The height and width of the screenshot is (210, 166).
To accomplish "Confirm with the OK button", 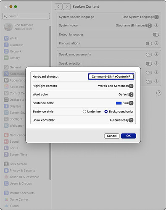I will tap(129, 136).
